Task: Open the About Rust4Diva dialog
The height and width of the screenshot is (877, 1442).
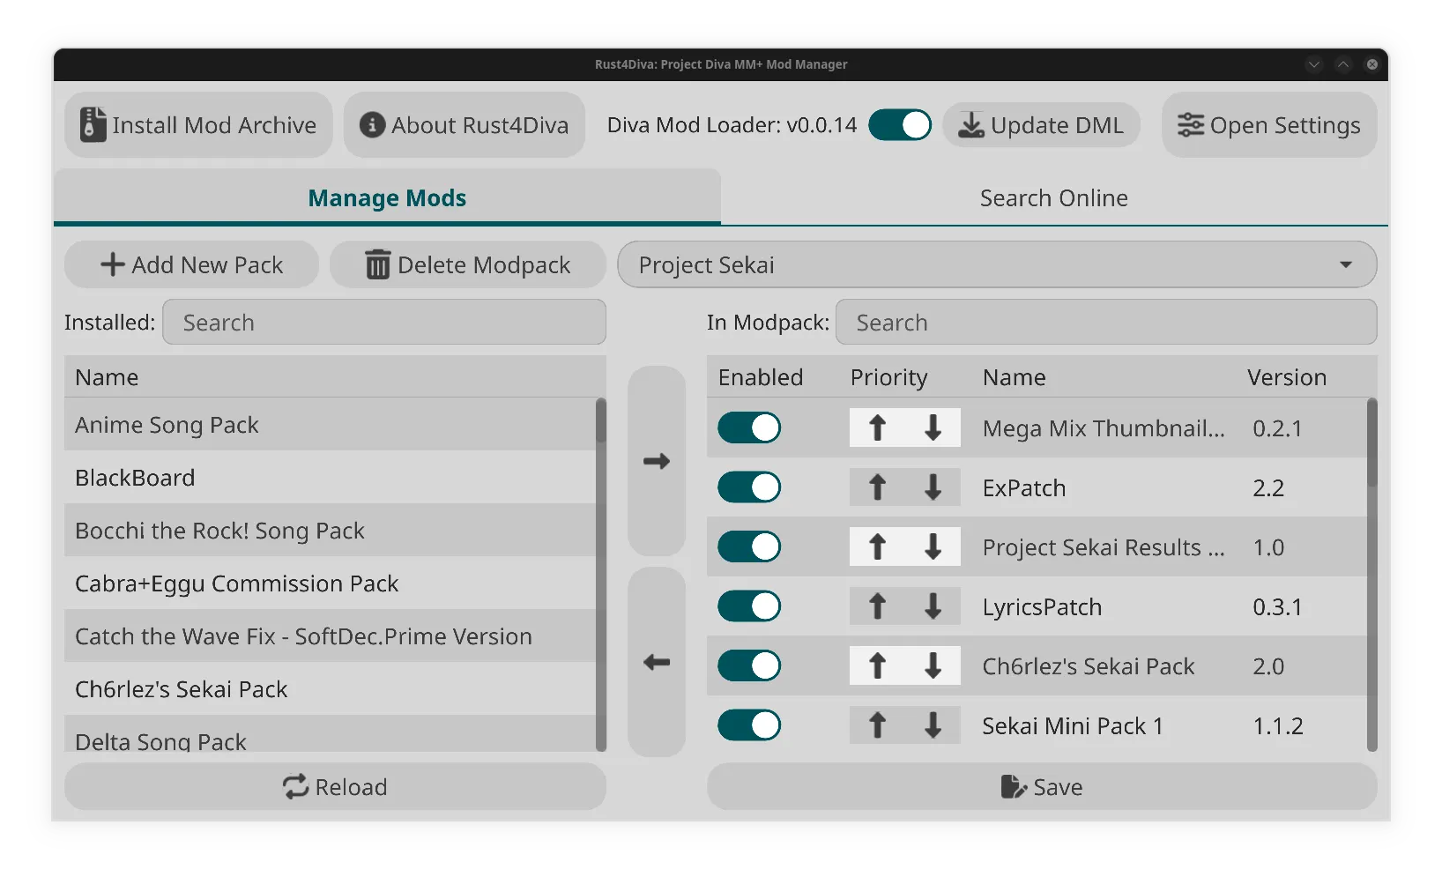Action: point(465,125)
